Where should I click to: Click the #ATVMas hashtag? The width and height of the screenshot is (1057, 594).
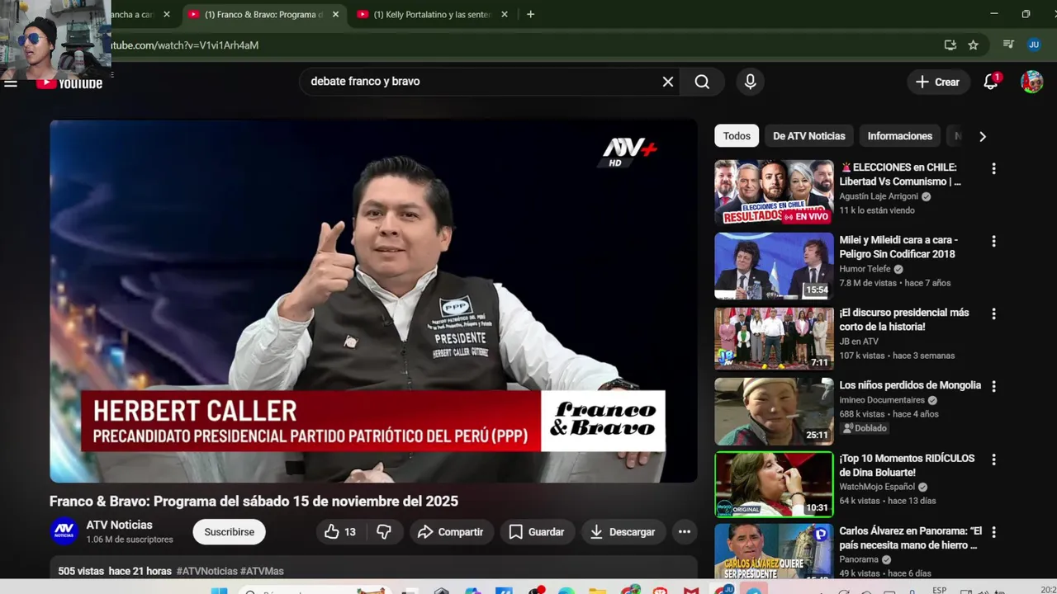point(262,571)
